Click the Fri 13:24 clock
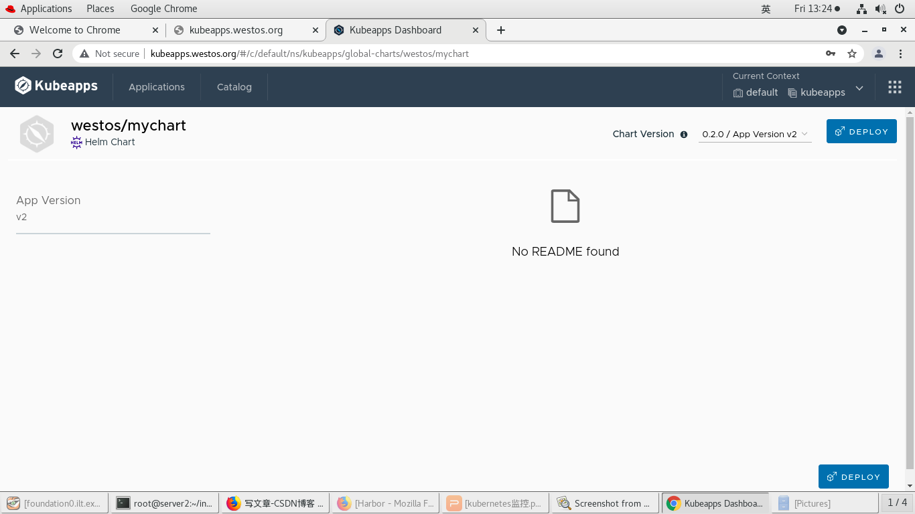 pyautogui.click(x=817, y=9)
